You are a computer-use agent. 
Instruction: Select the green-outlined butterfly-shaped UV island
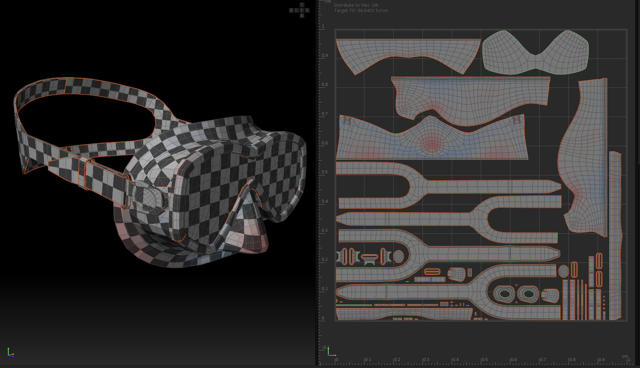pos(535,52)
